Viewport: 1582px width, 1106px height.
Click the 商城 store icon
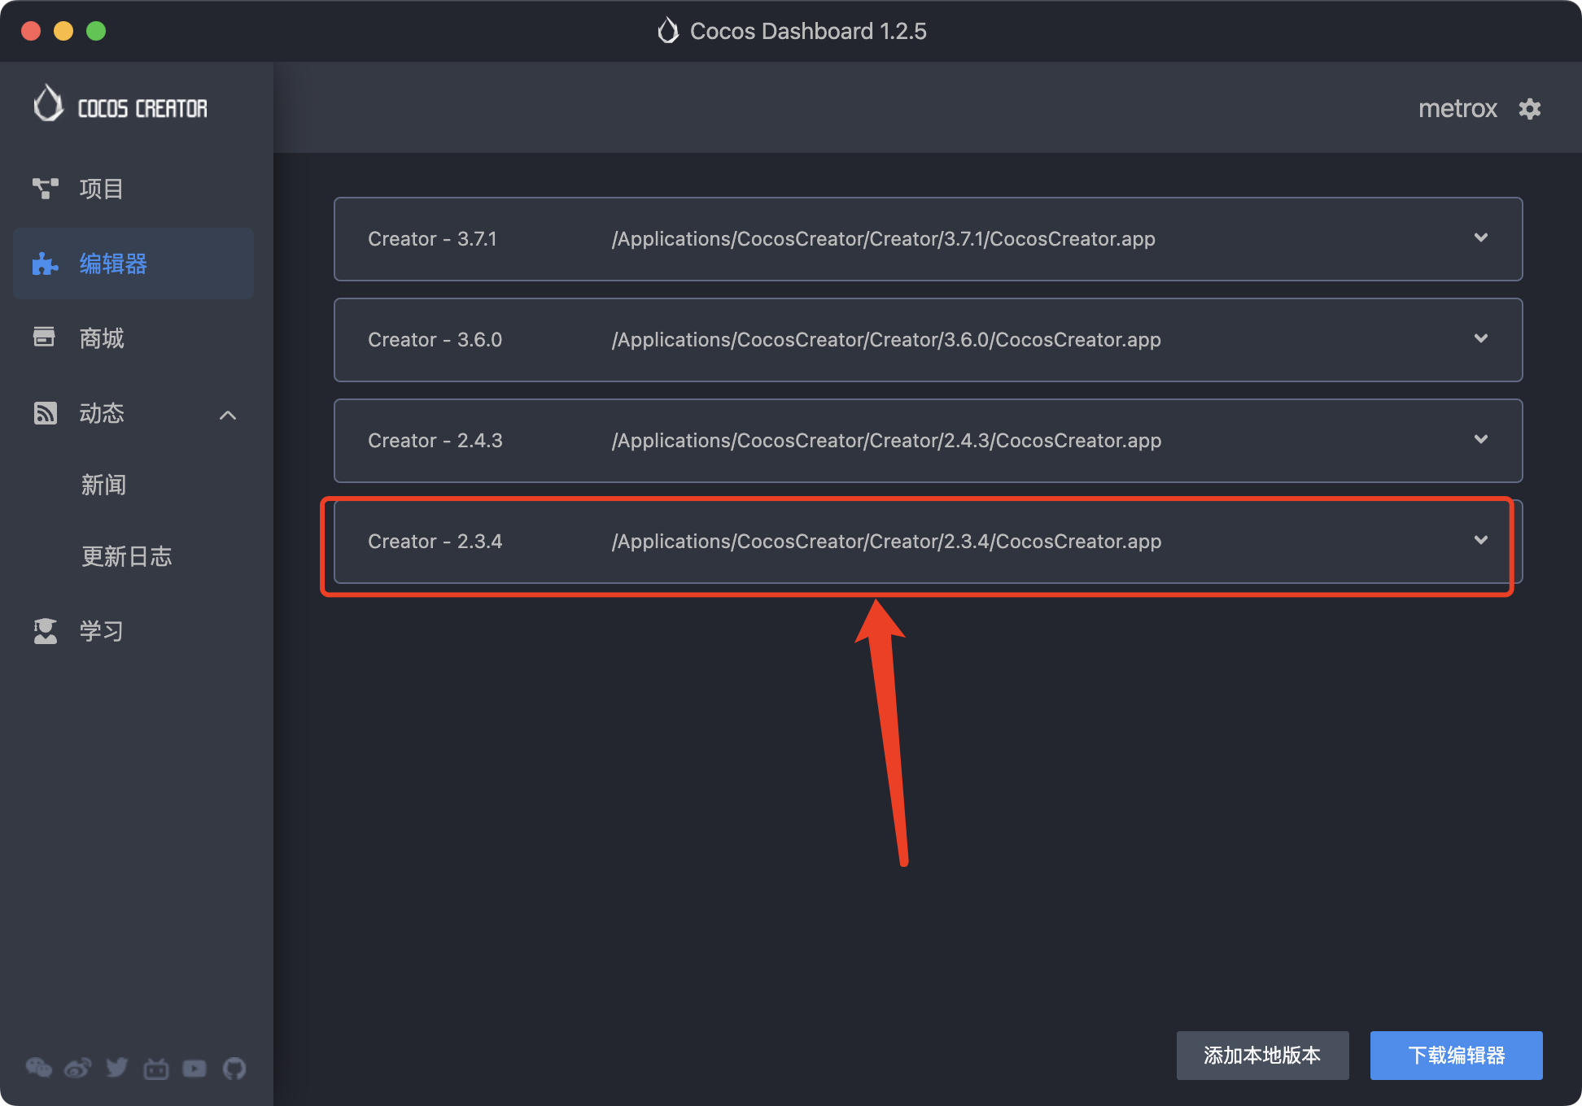point(44,337)
